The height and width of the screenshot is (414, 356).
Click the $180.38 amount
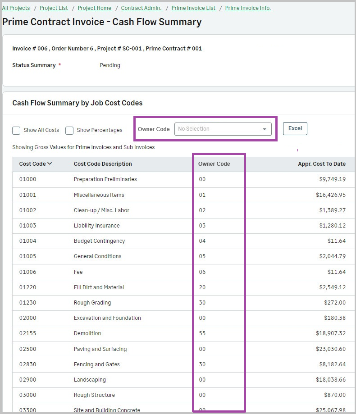point(335,318)
